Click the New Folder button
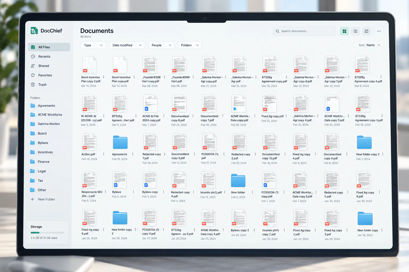Screen dimensions: 409x272 [43, 199]
